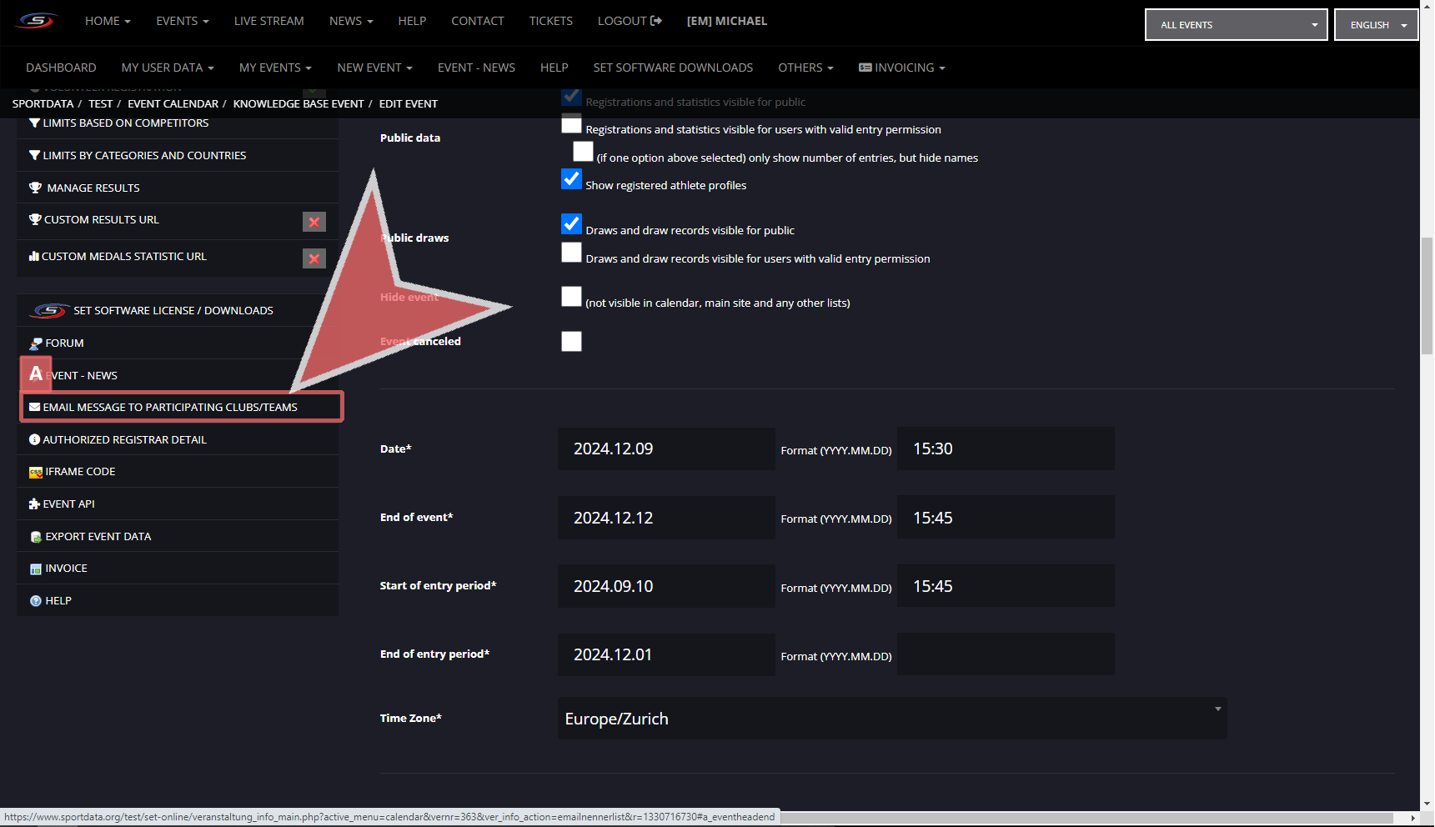Click End of entry period date 2024.12.01
The image size is (1435, 827).
[666, 654]
